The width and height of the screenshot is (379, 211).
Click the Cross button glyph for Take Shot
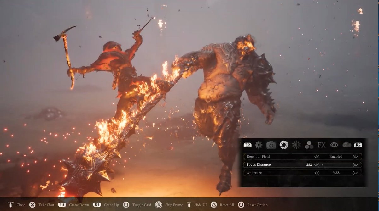click(x=32, y=205)
